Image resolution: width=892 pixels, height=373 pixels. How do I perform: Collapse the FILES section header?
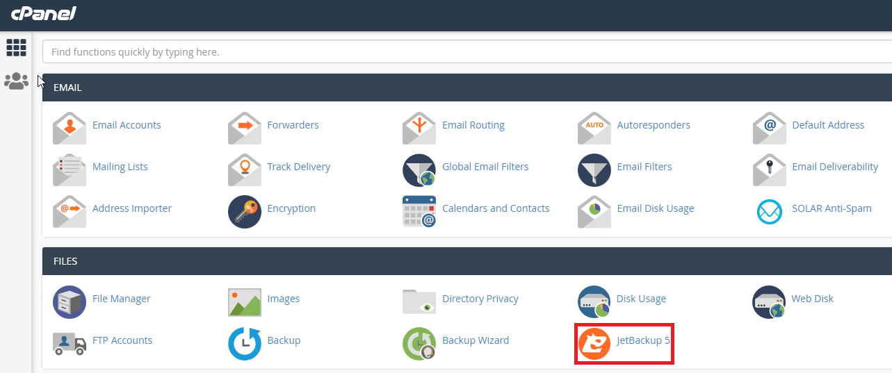(466, 262)
